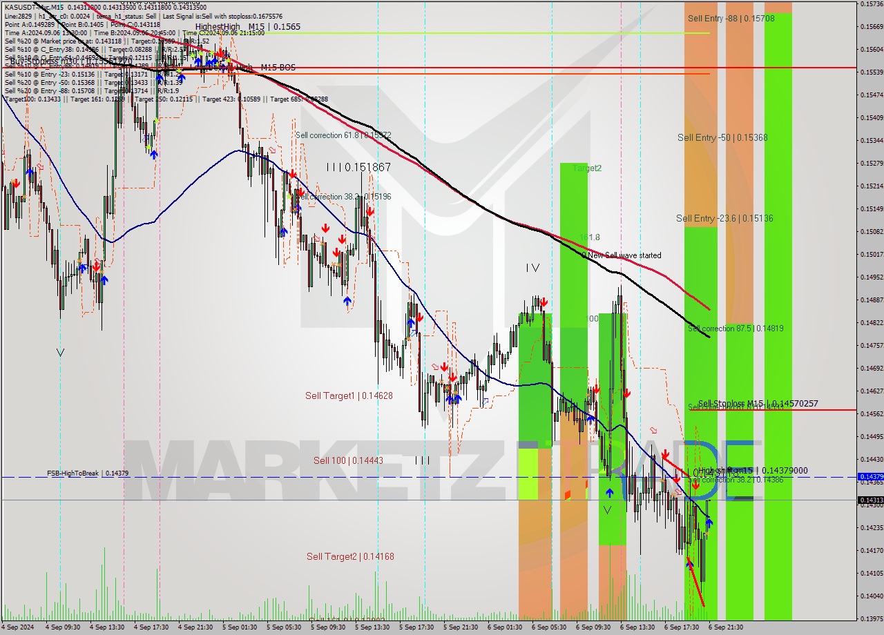This screenshot has height=635, width=884.
Task: Click the Line:2829 status info line
Action: tap(143, 16)
